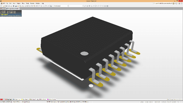Click the Move Selection toolbar icon
Screen dimensions: 183x103
[42, 6]
